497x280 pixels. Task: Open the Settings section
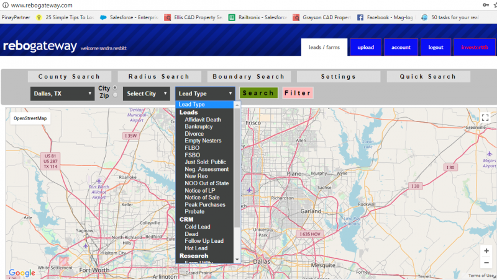click(338, 76)
